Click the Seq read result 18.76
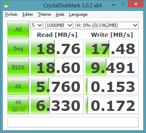The height and width of the screenshot is (133, 146). coord(57,48)
